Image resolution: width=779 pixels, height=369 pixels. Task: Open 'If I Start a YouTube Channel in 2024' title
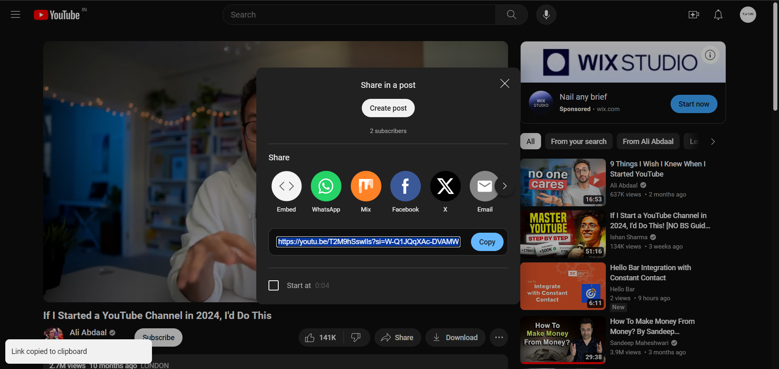(660, 221)
